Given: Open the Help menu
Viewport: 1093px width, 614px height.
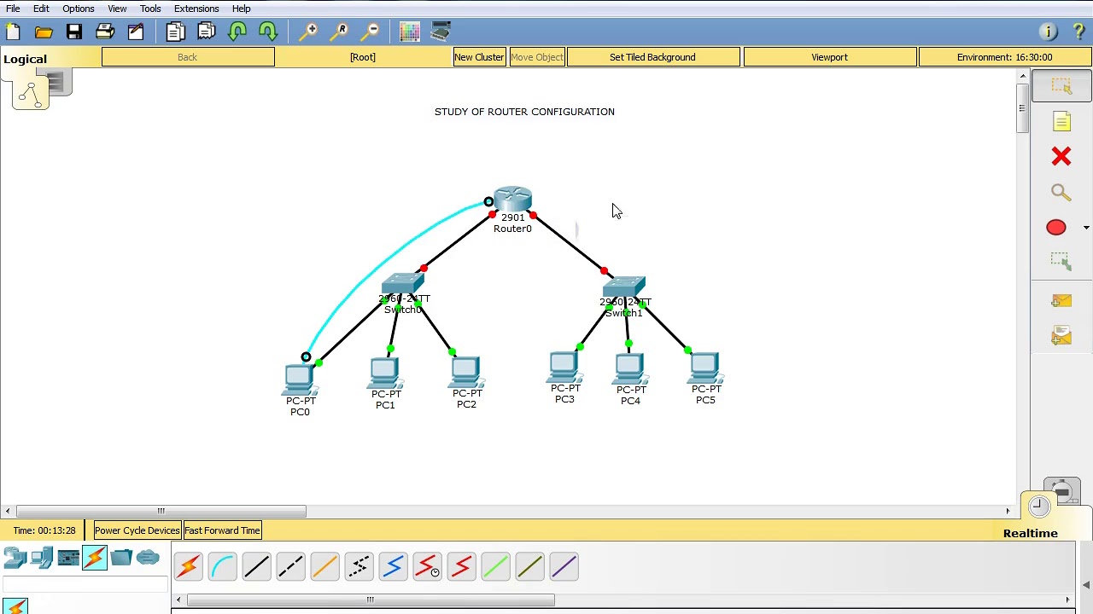Looking at the screenshot, I should click(241, 9).
